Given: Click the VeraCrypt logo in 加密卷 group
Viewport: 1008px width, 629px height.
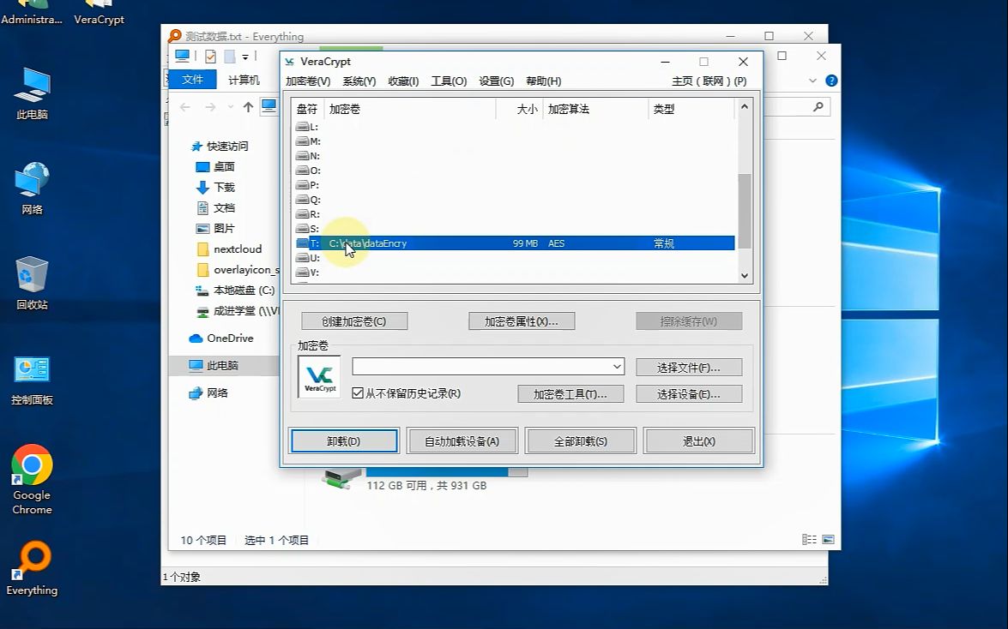Looking at the screenshot, I should pyautogui.click(x=319, y=376).
